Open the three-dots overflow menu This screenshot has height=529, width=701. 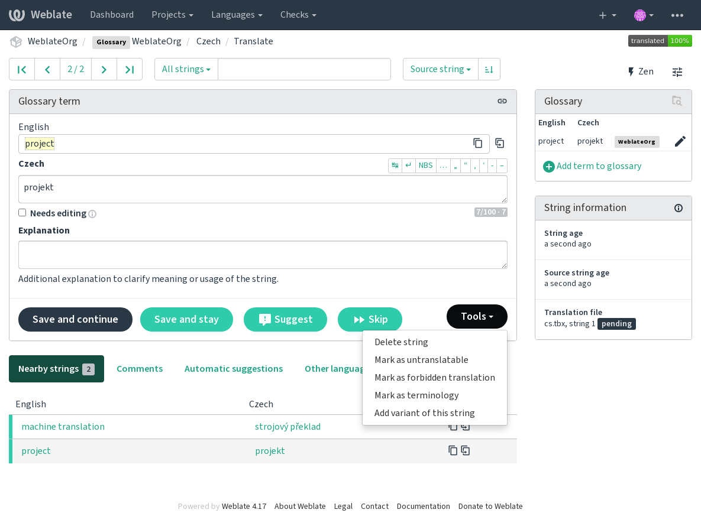(x=677, y=15)
